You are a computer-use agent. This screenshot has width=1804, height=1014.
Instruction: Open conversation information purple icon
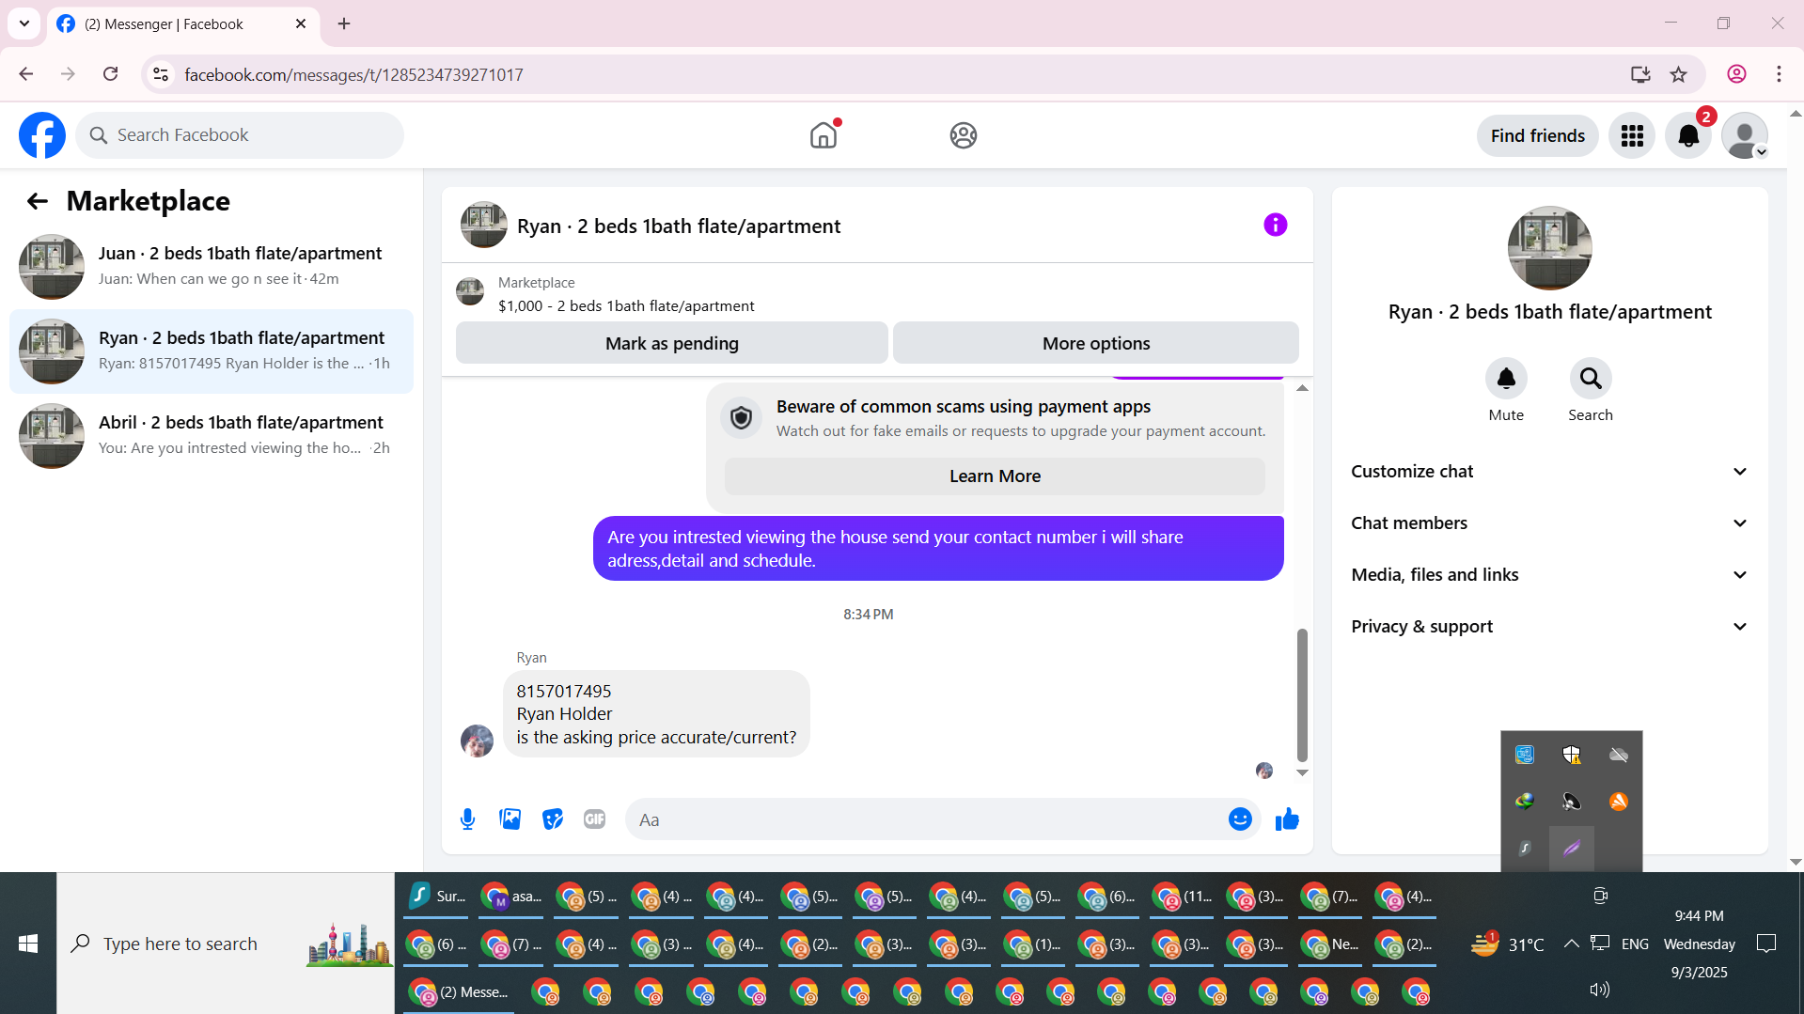pyautogui.click(x=1276, y=225)
